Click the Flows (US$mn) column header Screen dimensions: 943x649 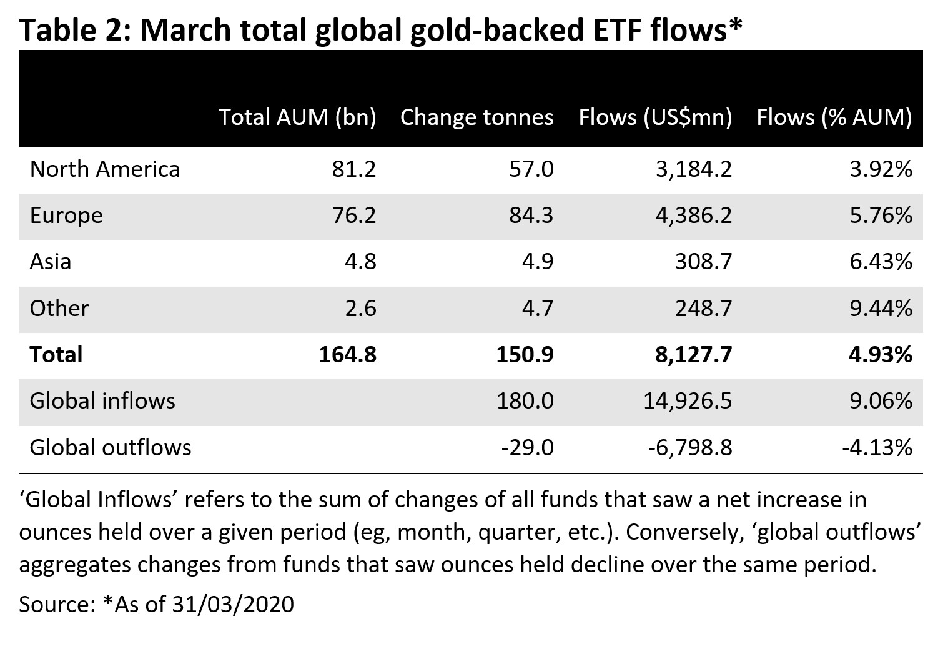[x=655, y=117]
